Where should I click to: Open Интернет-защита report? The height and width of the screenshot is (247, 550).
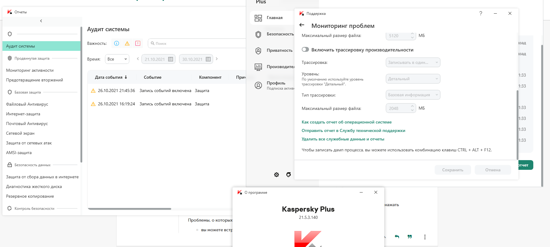(x=23, y=114)
